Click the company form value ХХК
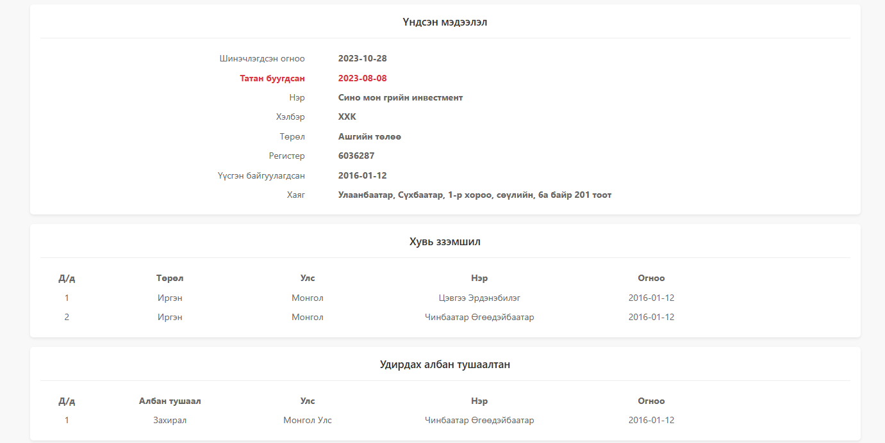 (347, 117)
